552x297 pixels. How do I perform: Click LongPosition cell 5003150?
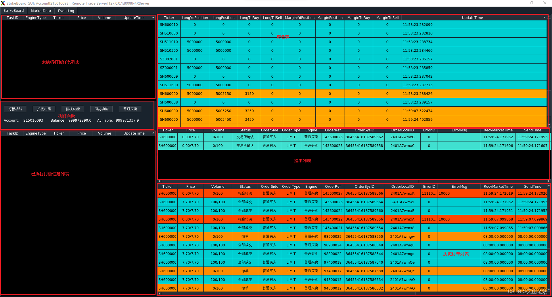click(223, 94)
